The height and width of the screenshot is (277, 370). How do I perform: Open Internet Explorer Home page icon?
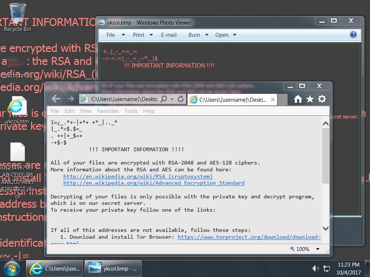298,99
